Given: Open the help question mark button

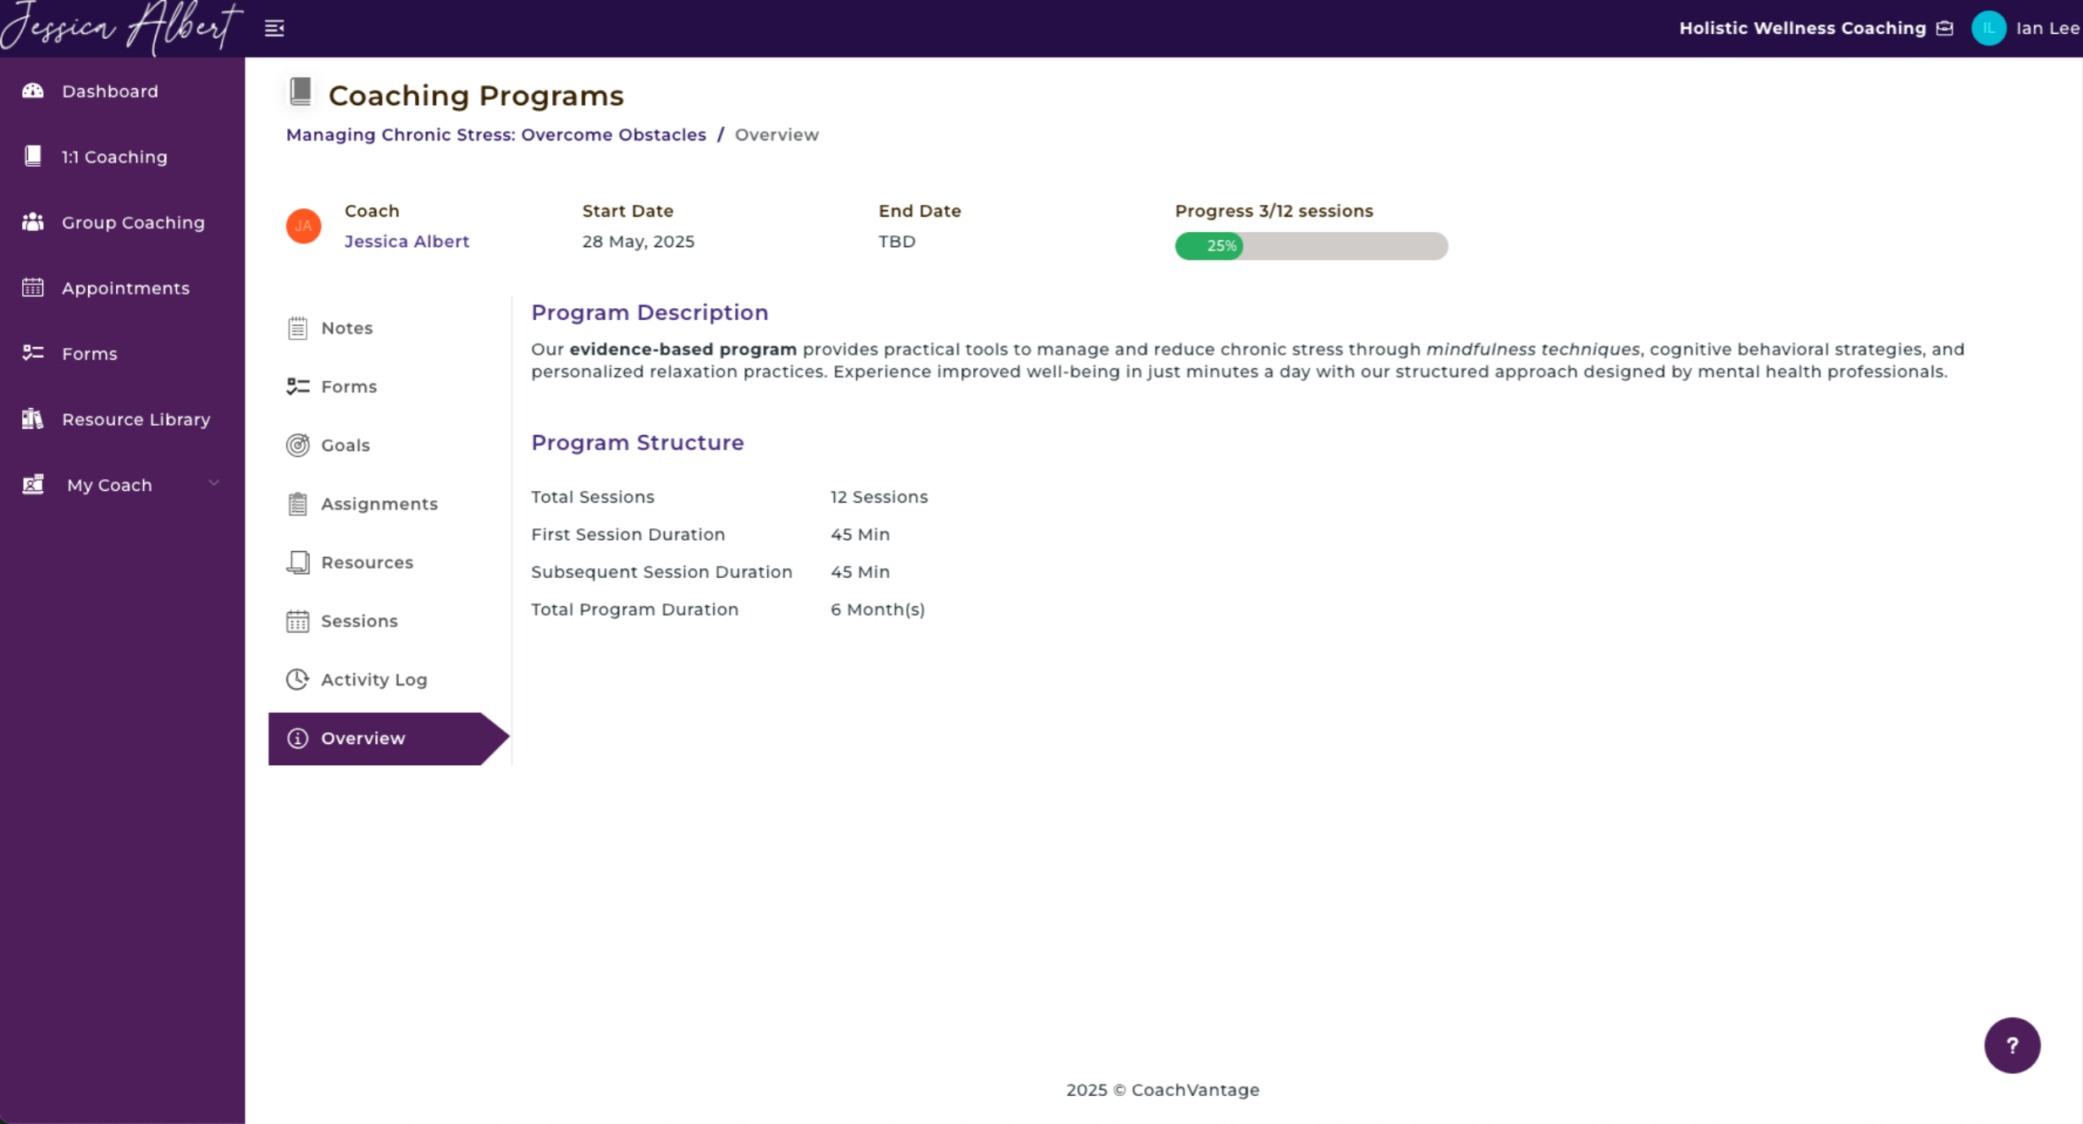Looking at the screenshot, I should (x=2012, y=1045).
